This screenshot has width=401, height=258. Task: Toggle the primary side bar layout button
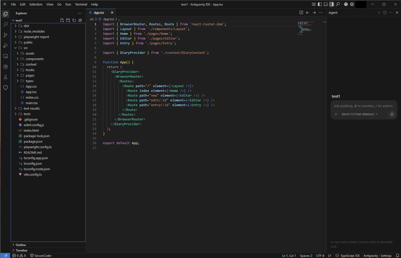320,4
